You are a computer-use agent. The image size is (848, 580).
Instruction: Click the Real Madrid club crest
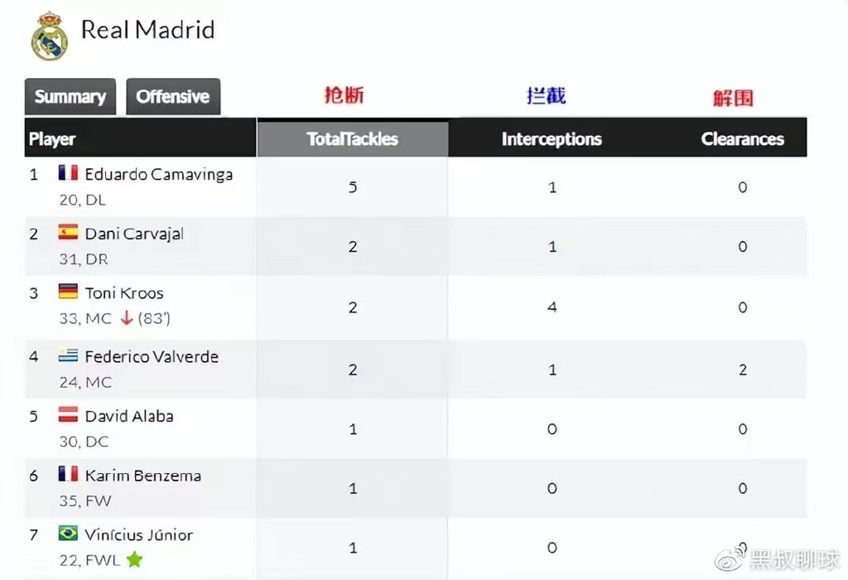pyautogui.click(x=49, y=35)
